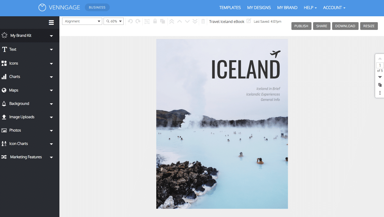Click the duplicate page icon

380,85
